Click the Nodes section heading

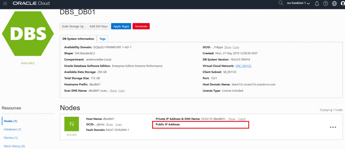(x=70, y=108)
